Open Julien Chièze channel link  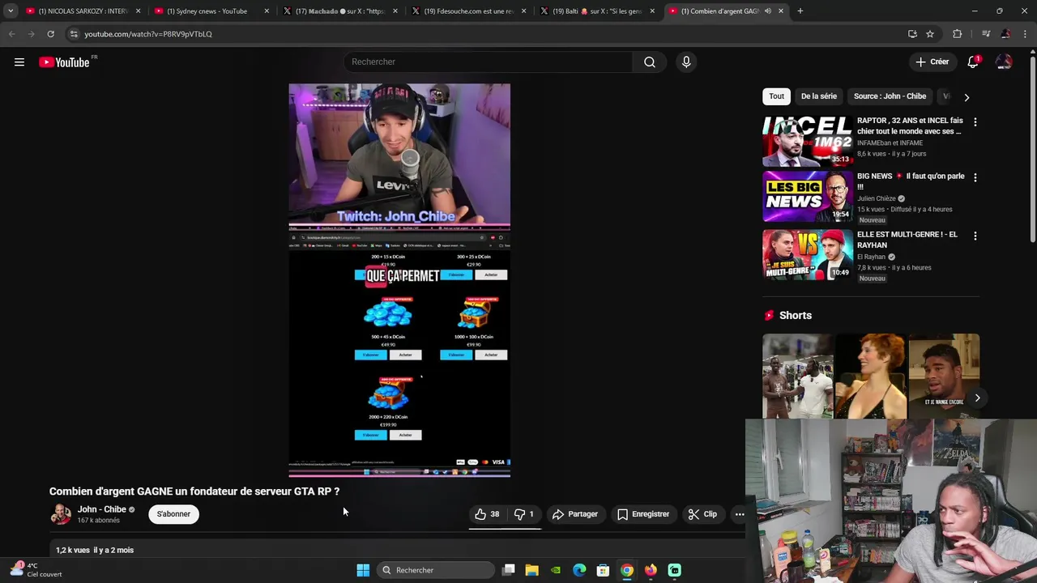point(877,198)
